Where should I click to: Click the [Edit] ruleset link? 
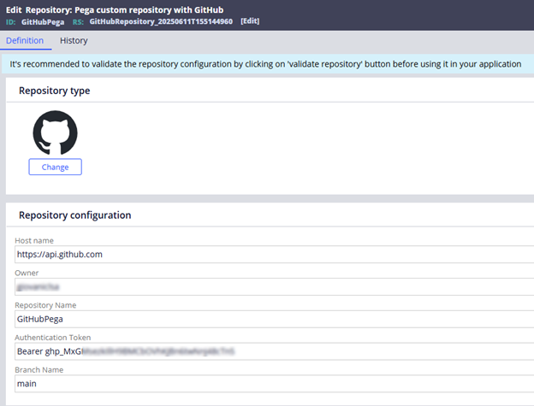[250, 21]
